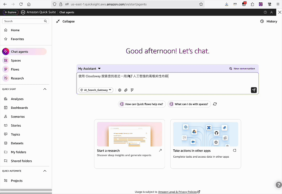This screenshot has width=282, height=194.
Task: Go to Dashboards in sidebar
Action: click(x=19, y=108)
